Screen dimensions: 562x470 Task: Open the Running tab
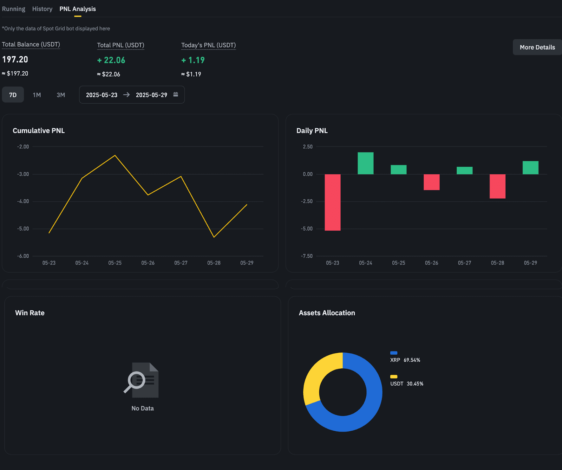click(x=13, y=9)
